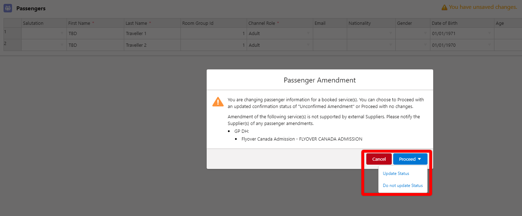Click the Passengers group icon

point(7,8)
